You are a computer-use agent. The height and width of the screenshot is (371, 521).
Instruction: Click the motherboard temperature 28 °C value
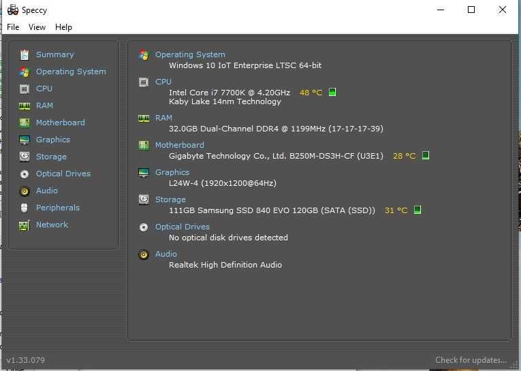point(404,156)
